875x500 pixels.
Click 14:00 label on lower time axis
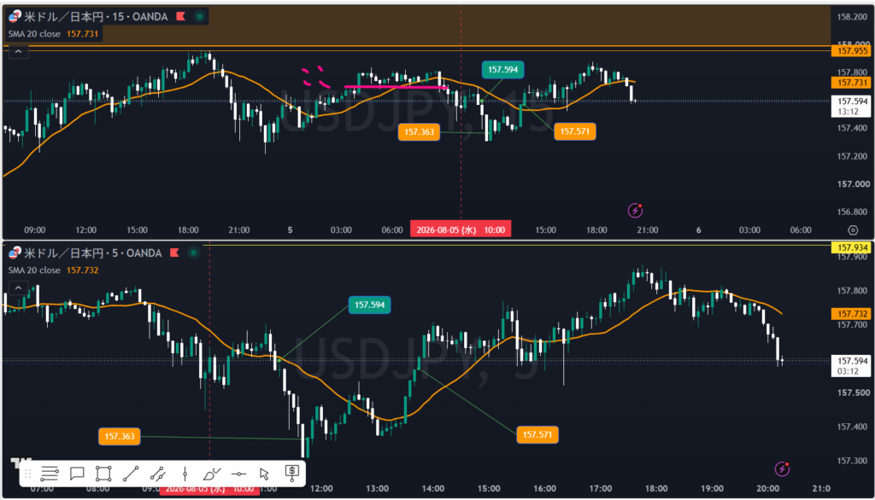coord(433,488)
